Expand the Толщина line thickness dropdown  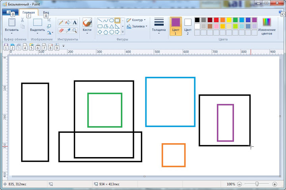point(159,26)
